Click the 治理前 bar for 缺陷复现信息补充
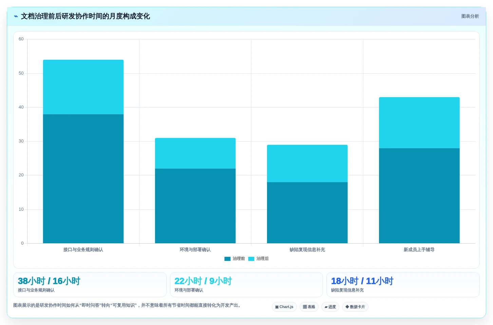Screen dimensions: 493x325 [307, 213]
